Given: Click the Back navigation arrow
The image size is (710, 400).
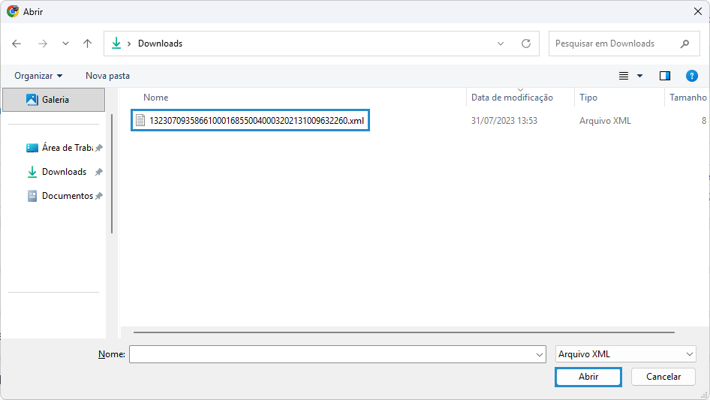Looking at the screenshot, I should click(17, 44).
